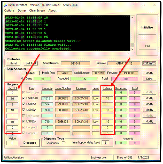Click the Pay Out field for US025A
Screen dimensions: 163x164
pos(12,122)
